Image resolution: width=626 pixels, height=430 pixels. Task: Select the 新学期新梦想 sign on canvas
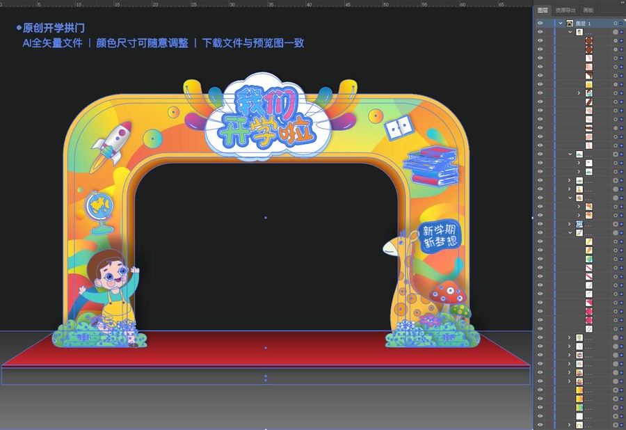coord(439,236)
